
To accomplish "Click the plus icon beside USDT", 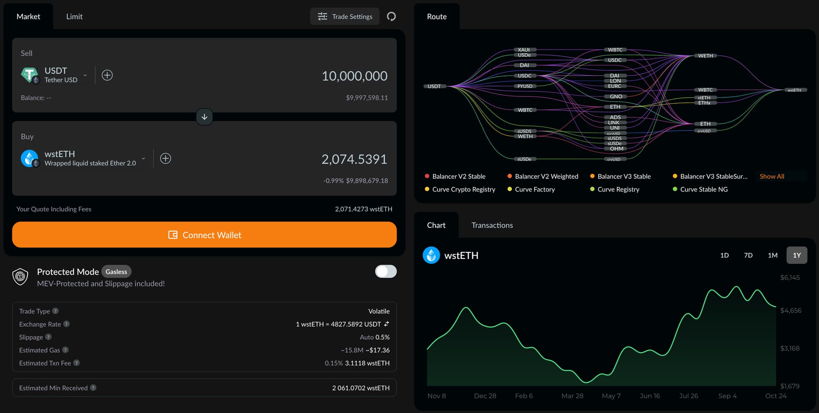I will [107, 76].
